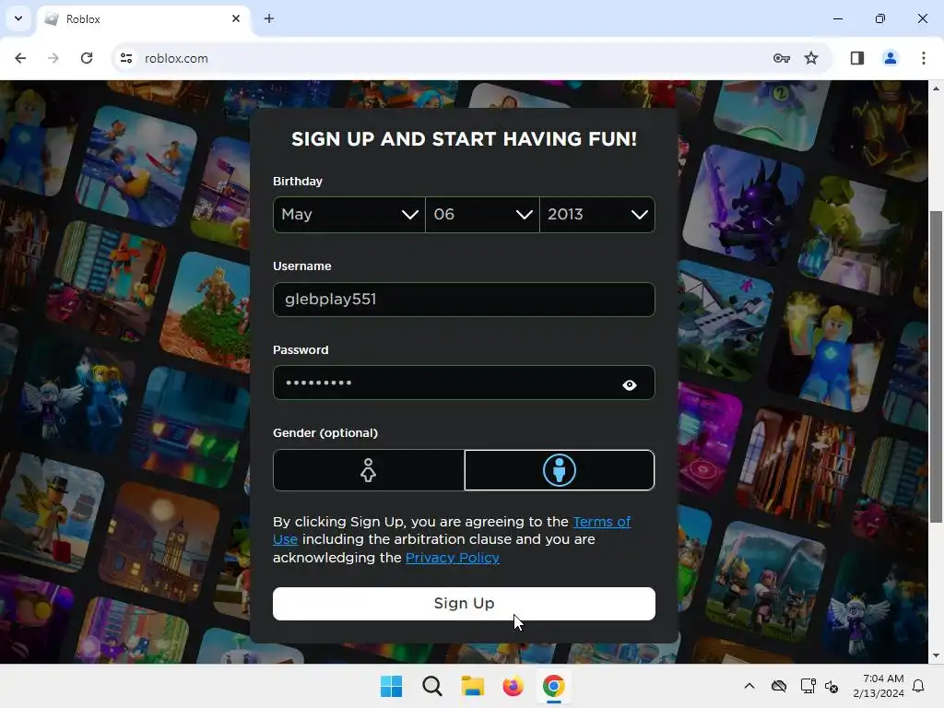Open Windows taskbar search

click(x=431, y=686)
